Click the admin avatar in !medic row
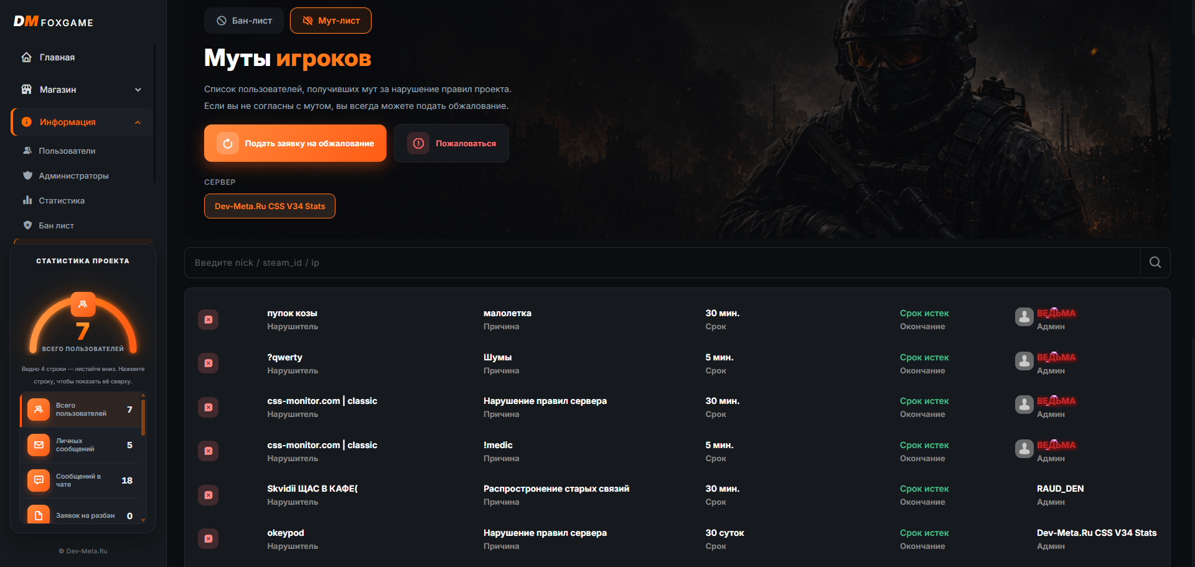This screenshot has width=1195, height=567. tap(1024, 449)
